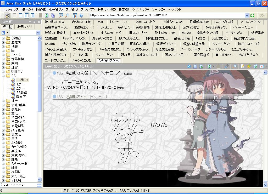Click post number 165 link
This screenshot has width=268, height=194.
point(60,73)
